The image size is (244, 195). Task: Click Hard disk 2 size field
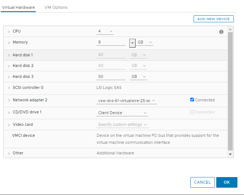(x=111, y=65)
